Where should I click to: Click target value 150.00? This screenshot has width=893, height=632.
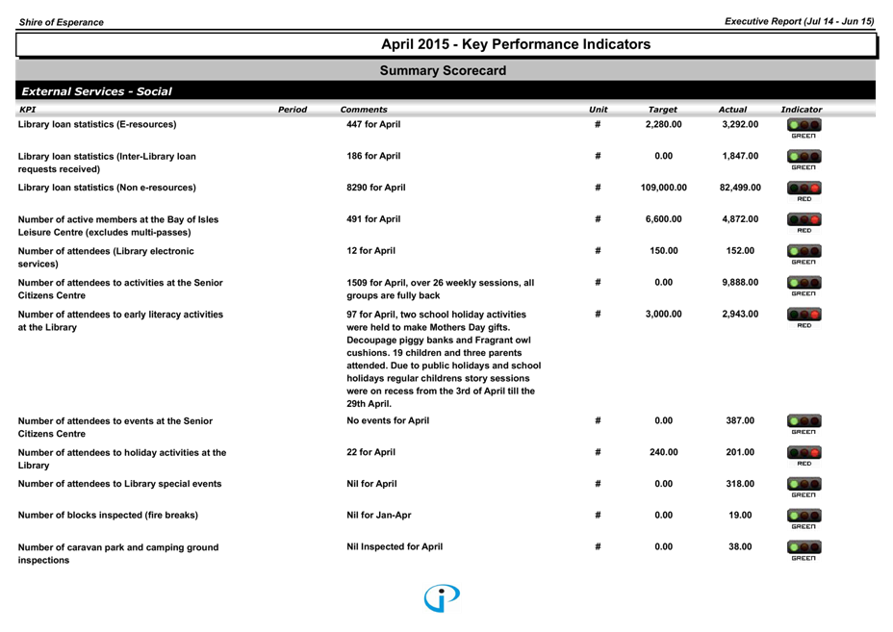click(663, 250)
